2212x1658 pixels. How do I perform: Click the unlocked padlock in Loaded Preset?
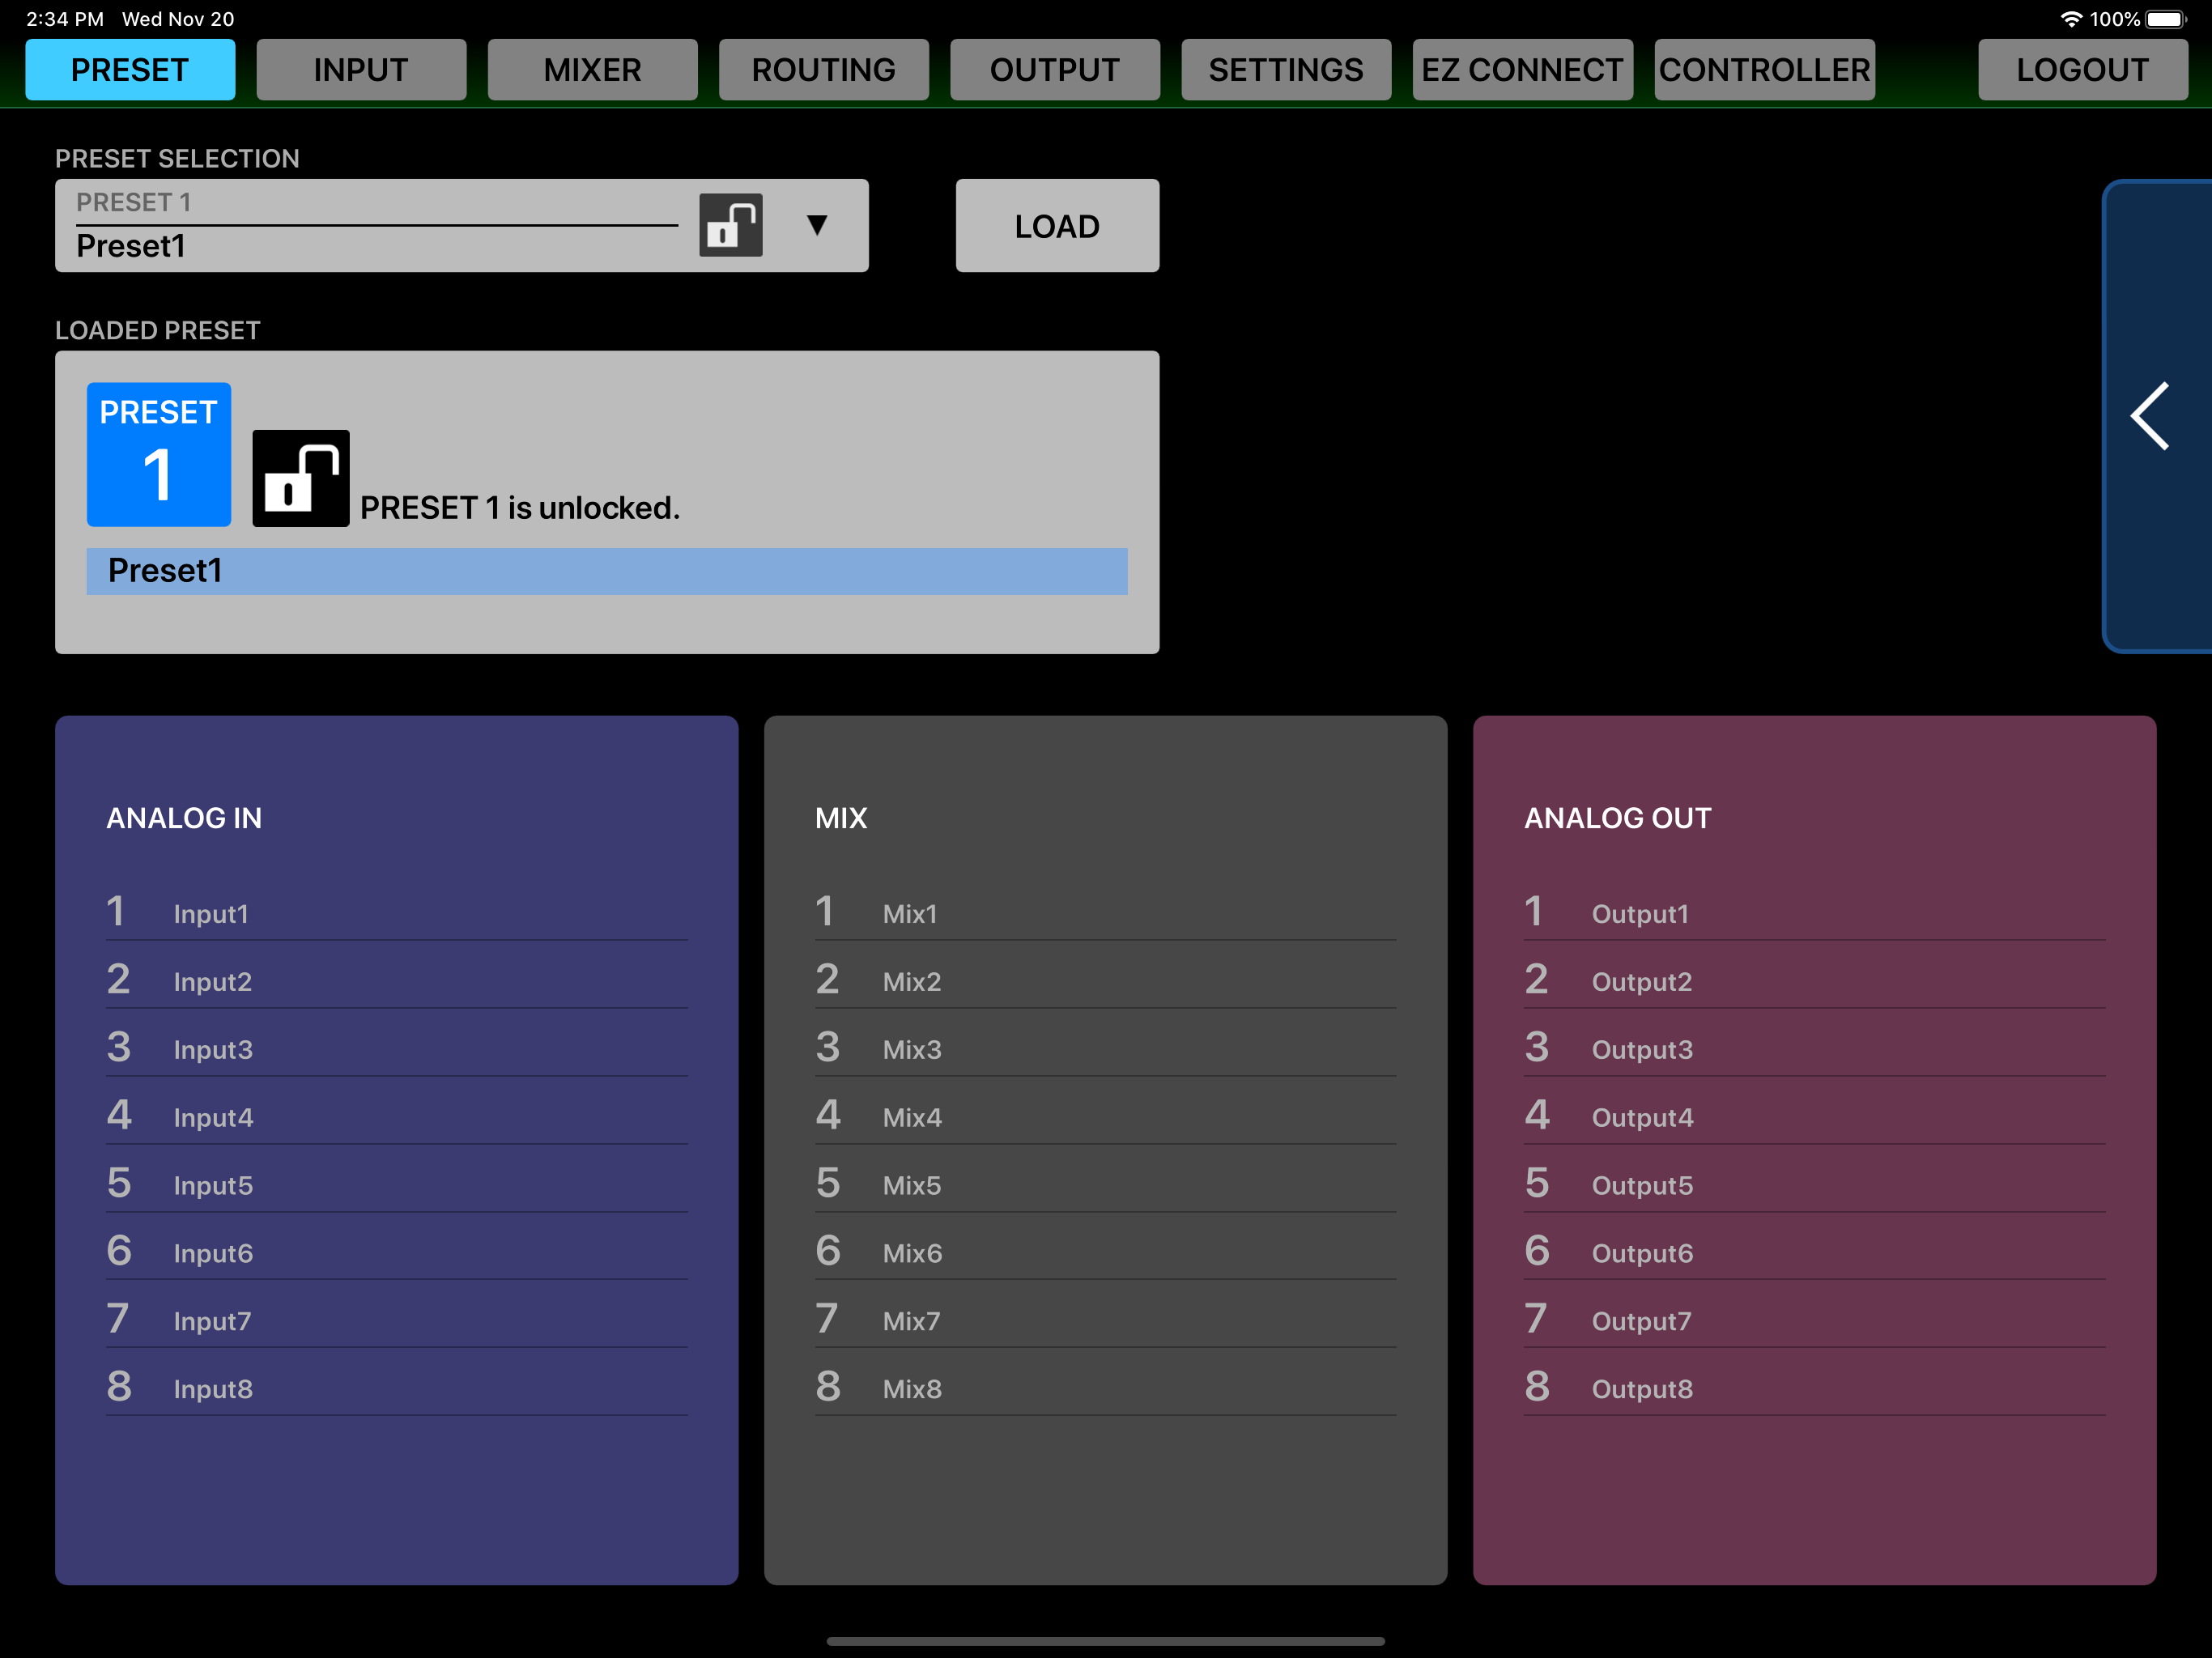301,478
